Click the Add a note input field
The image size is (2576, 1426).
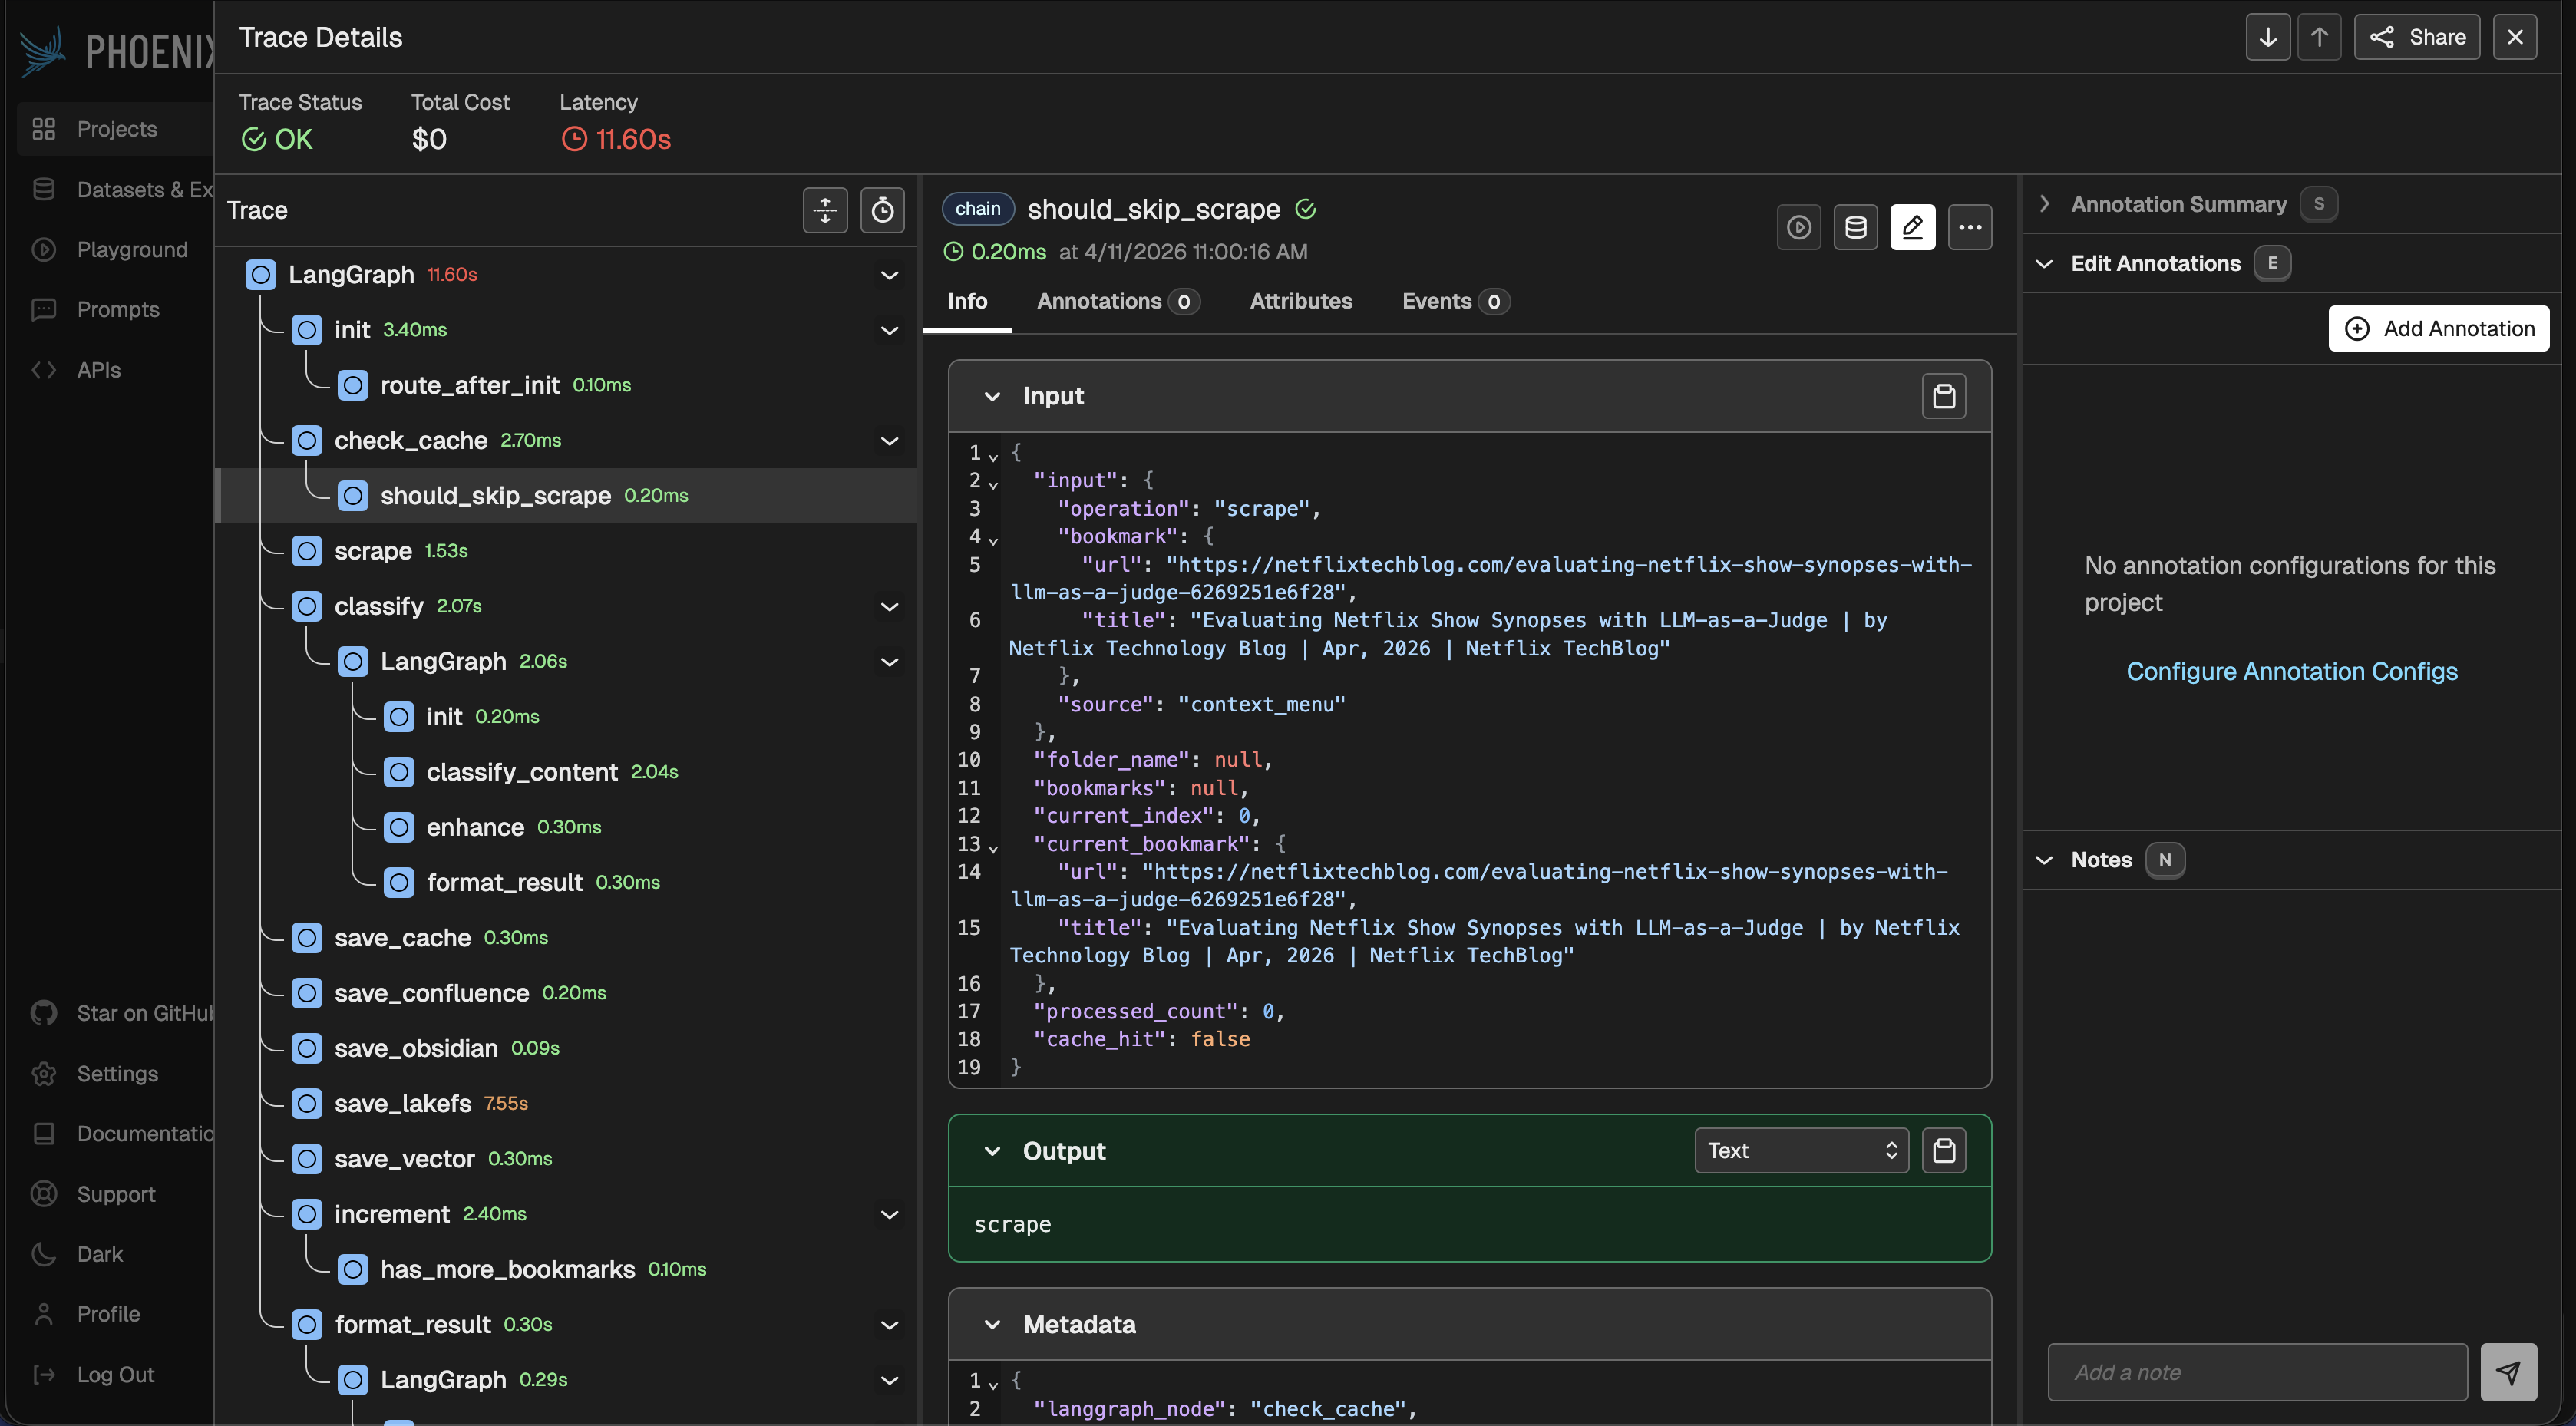(x=2257, y=1372)
